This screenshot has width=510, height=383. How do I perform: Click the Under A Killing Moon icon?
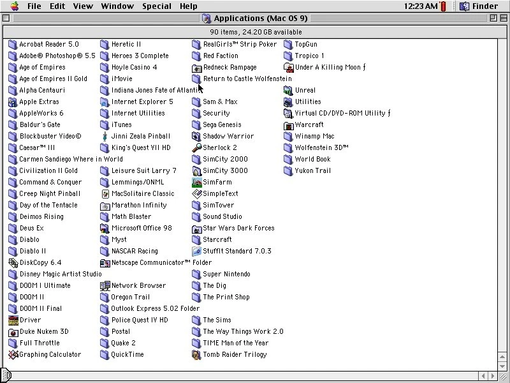[x=289, y=68]
